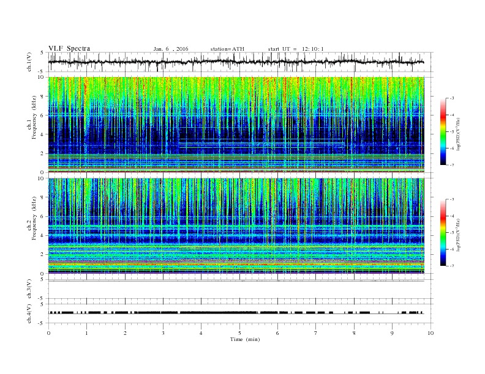Screen dimensions: 485x374
Task: Click the ch.1 color bar "log(PSD)(V²/Hz)" label
Action: tap(458, 134)
